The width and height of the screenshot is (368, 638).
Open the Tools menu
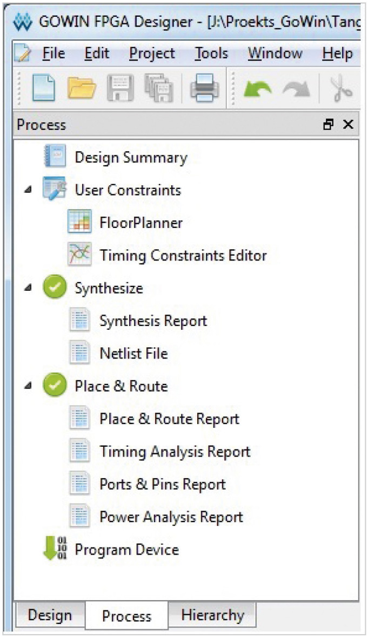coord(211,54)
